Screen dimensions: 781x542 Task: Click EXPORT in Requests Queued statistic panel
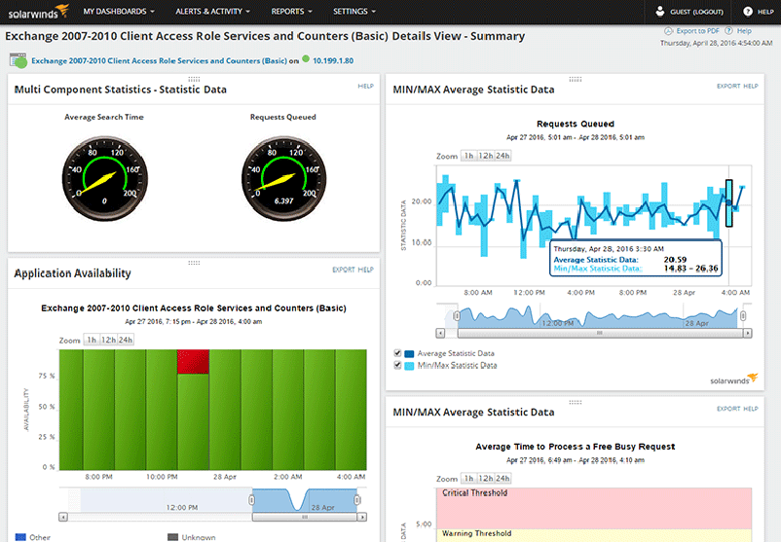tap(728, 86)
